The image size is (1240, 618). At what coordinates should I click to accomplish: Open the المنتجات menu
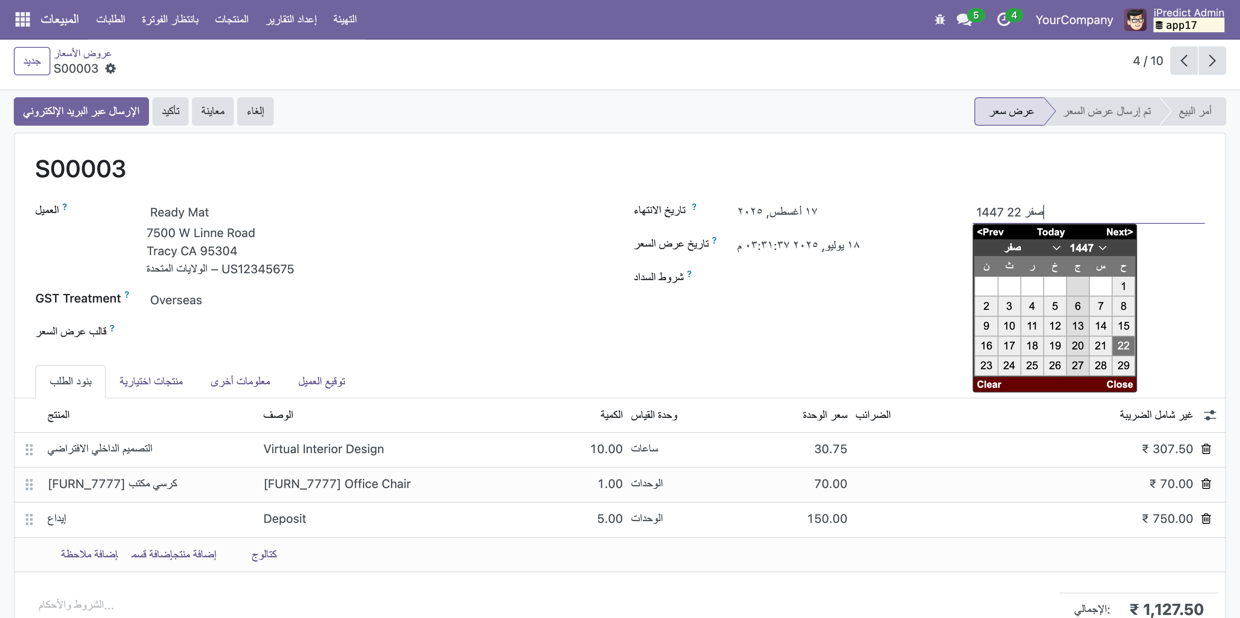(232, 19)
